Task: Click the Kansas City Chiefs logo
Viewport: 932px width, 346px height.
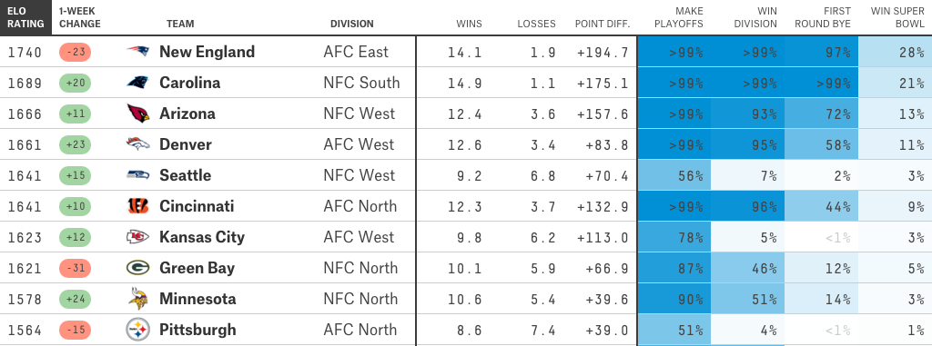Action: coord(137,237)
